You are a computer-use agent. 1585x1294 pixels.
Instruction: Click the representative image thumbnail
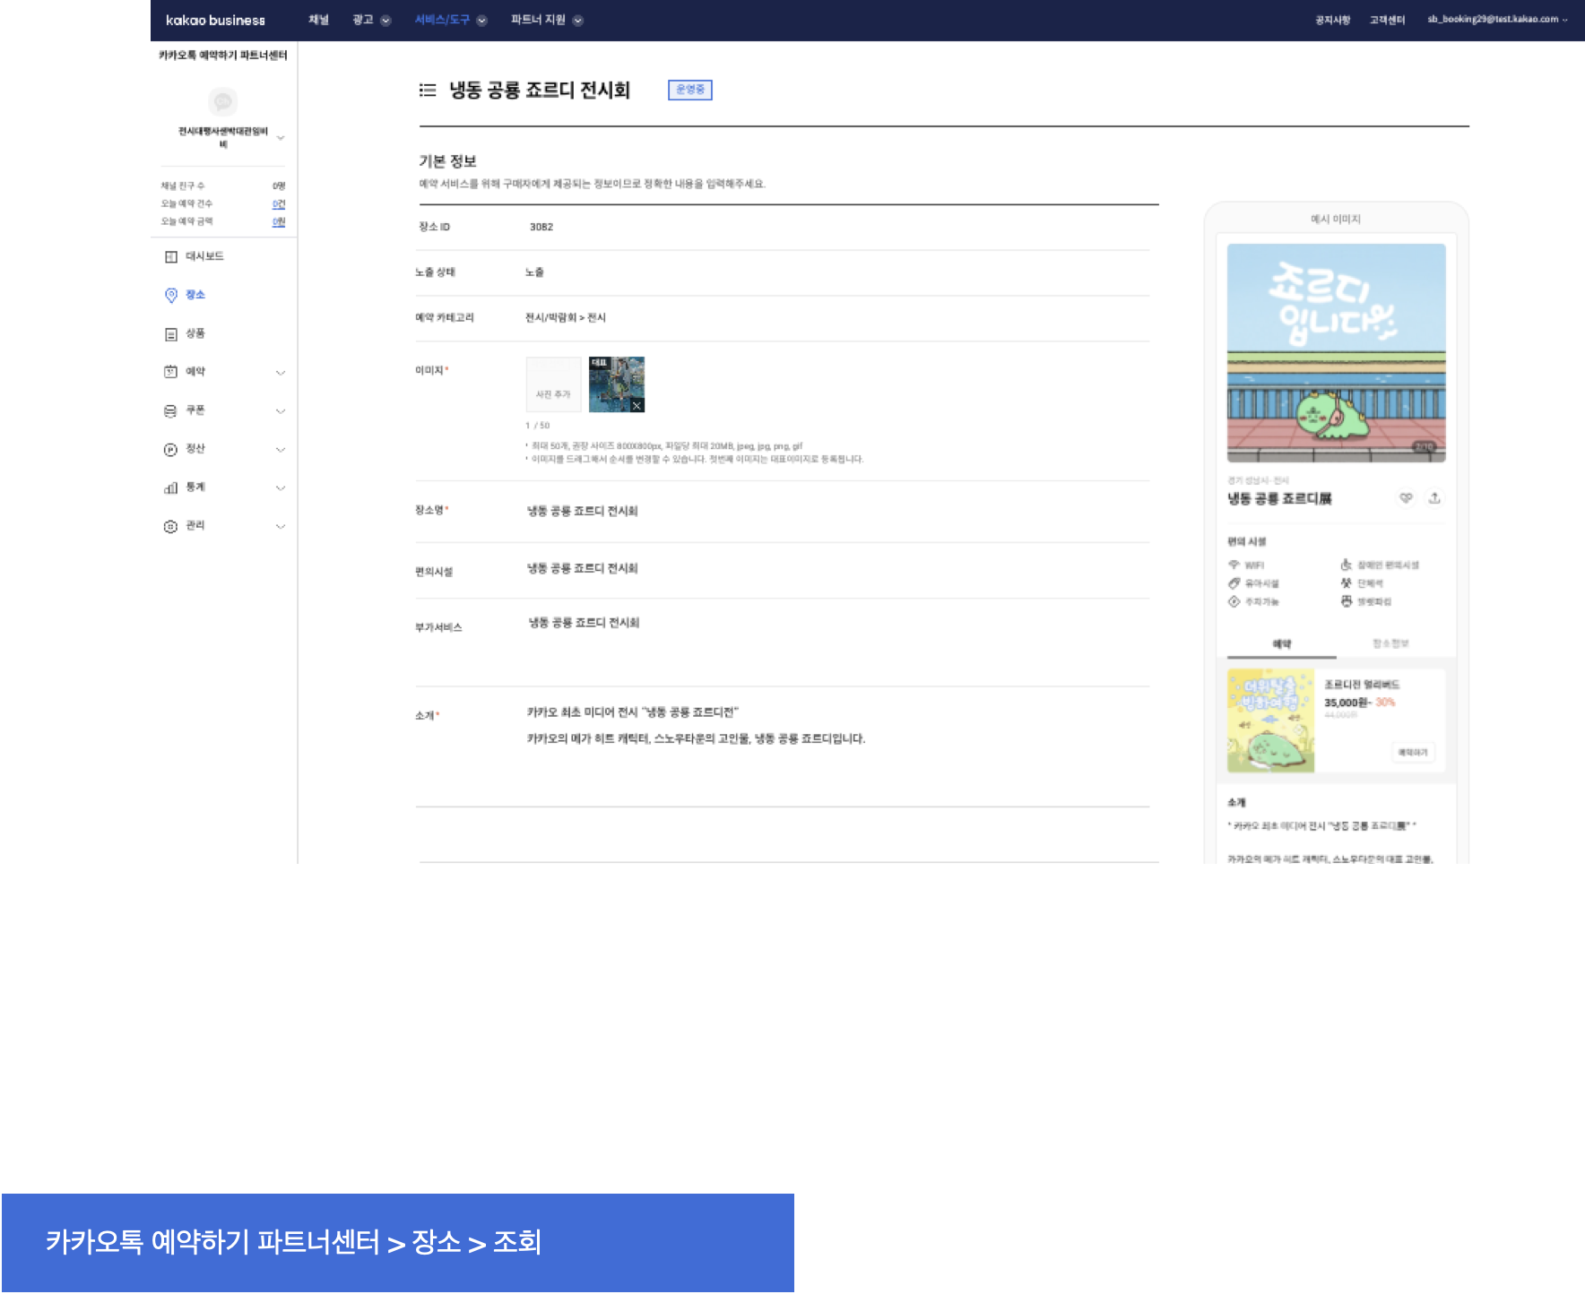click(x=616, y=384)
